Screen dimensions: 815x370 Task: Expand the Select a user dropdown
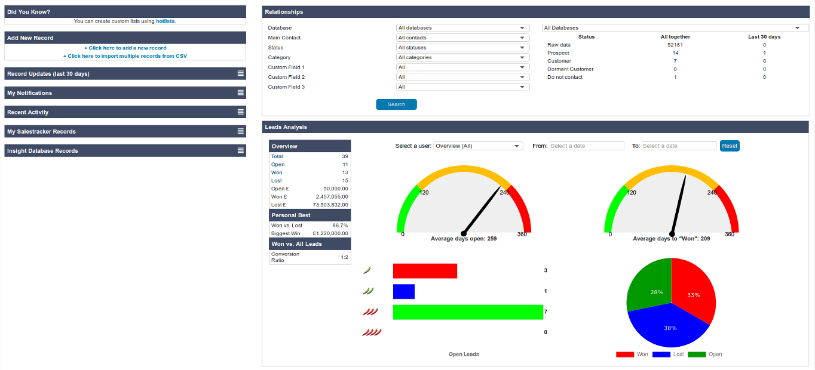(478, 146)
